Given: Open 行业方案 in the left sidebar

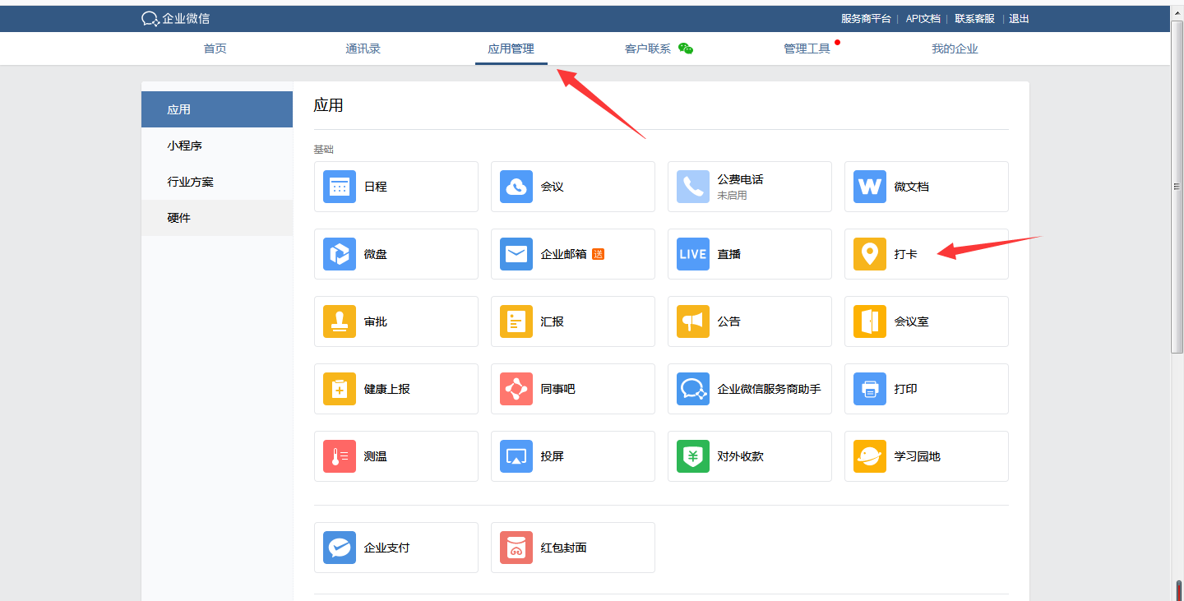Looking at the screenshot, I should pos(217,182).
